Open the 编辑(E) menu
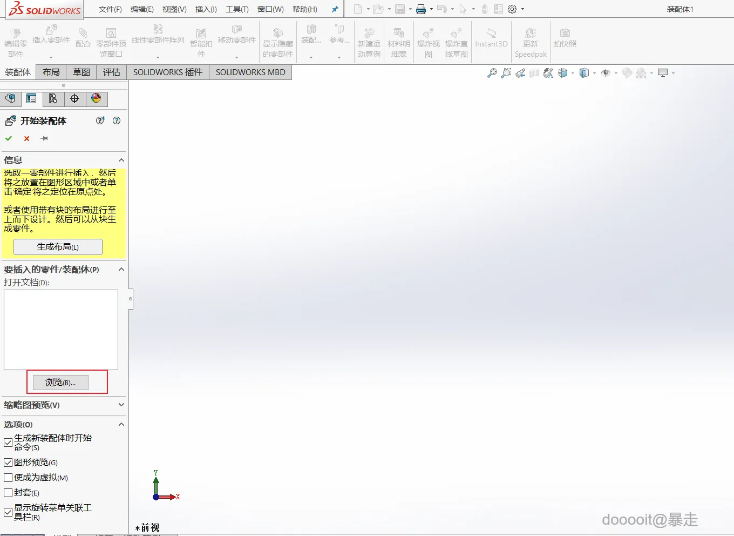The image size is (734, 536). (142, 9)
